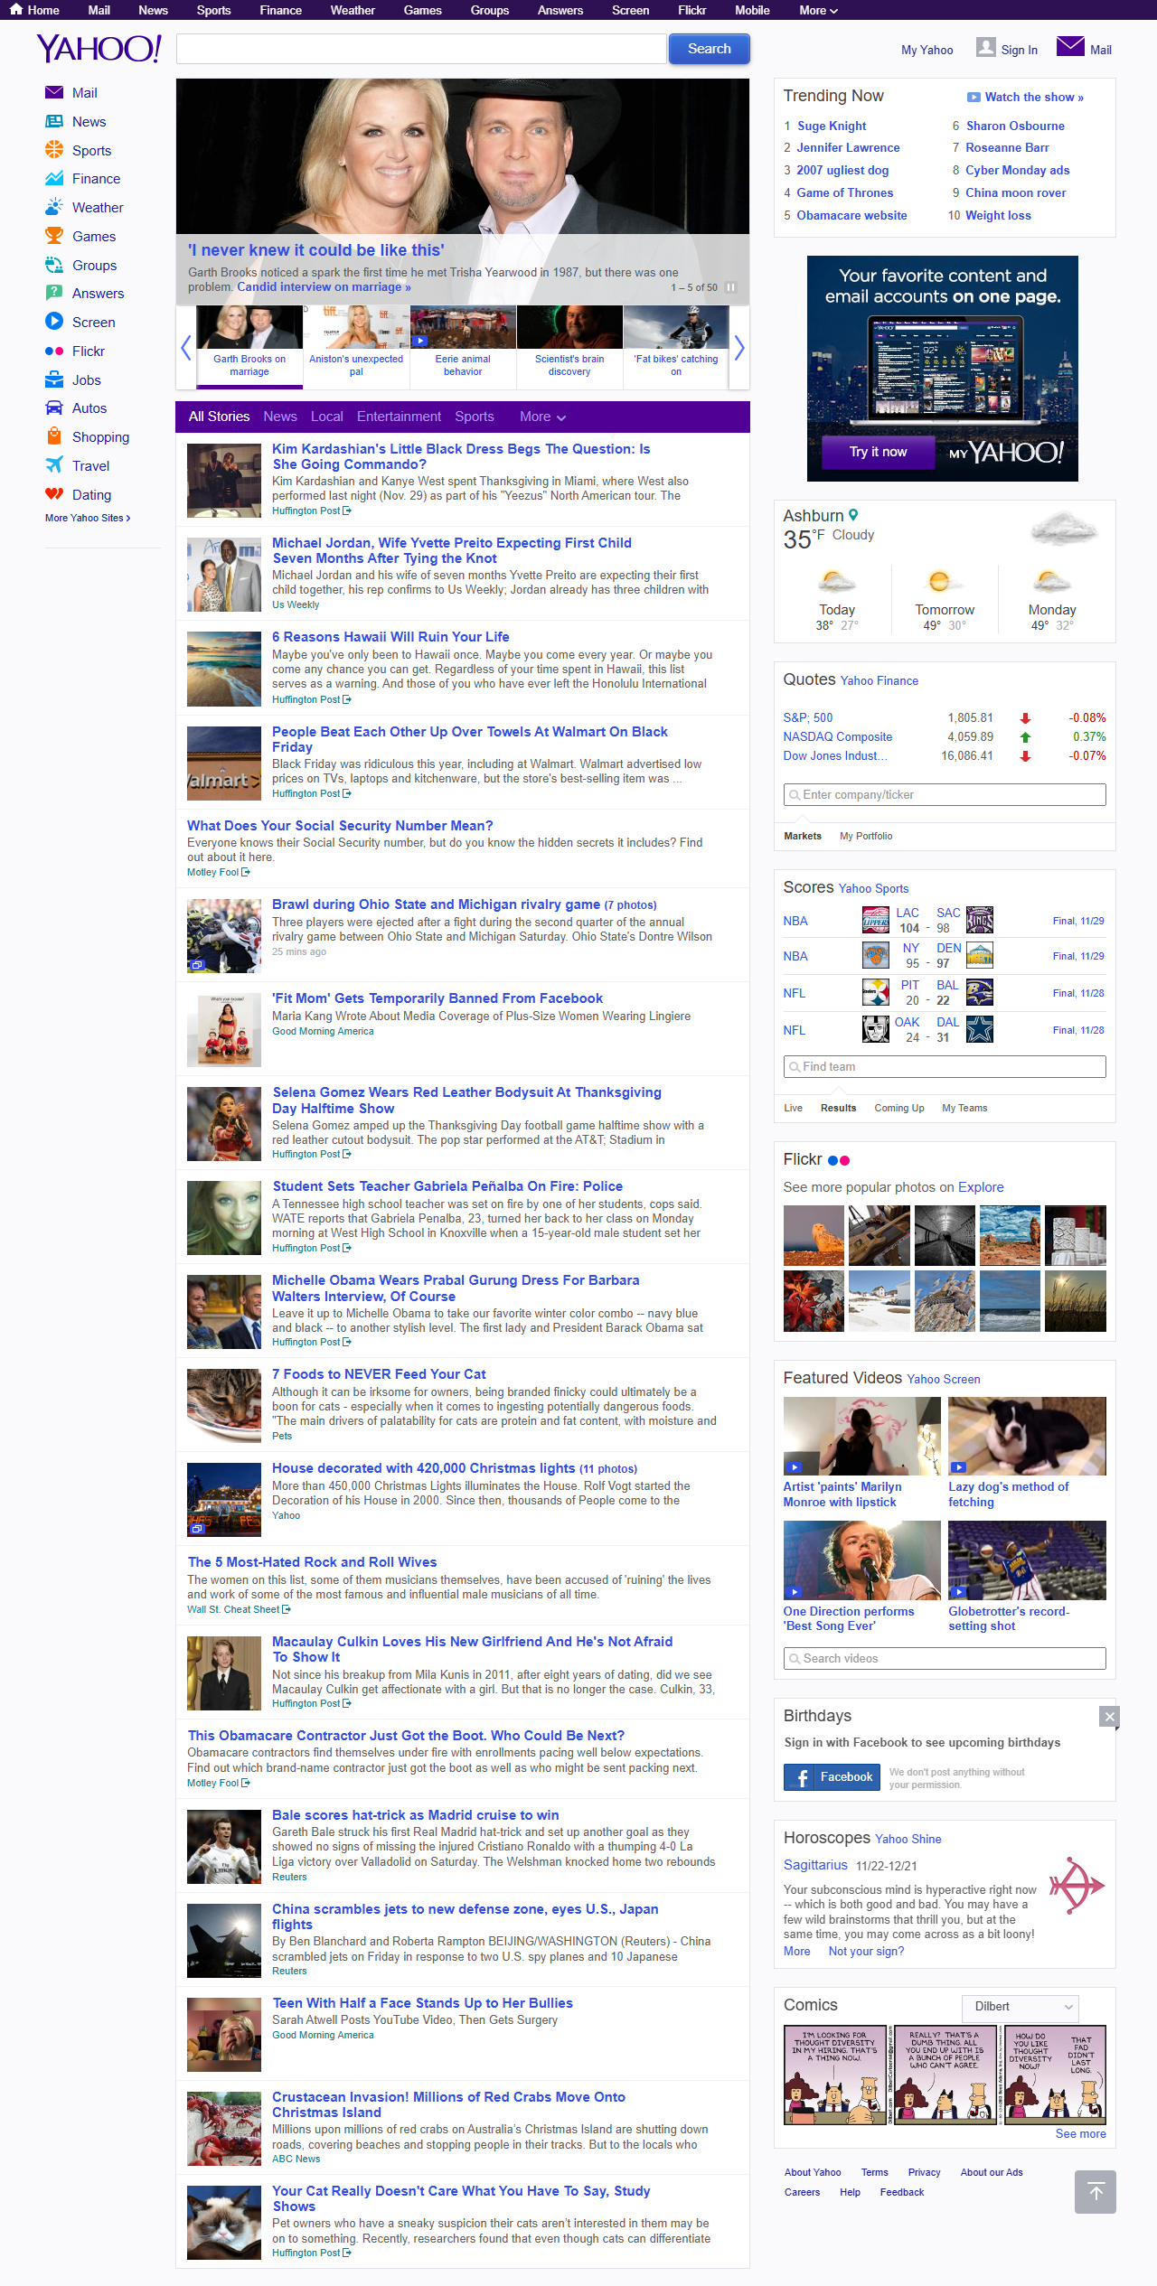Open Finance in top navigation bar
Viewport: 1157px width, 2286px height.
tap(281, 10)
